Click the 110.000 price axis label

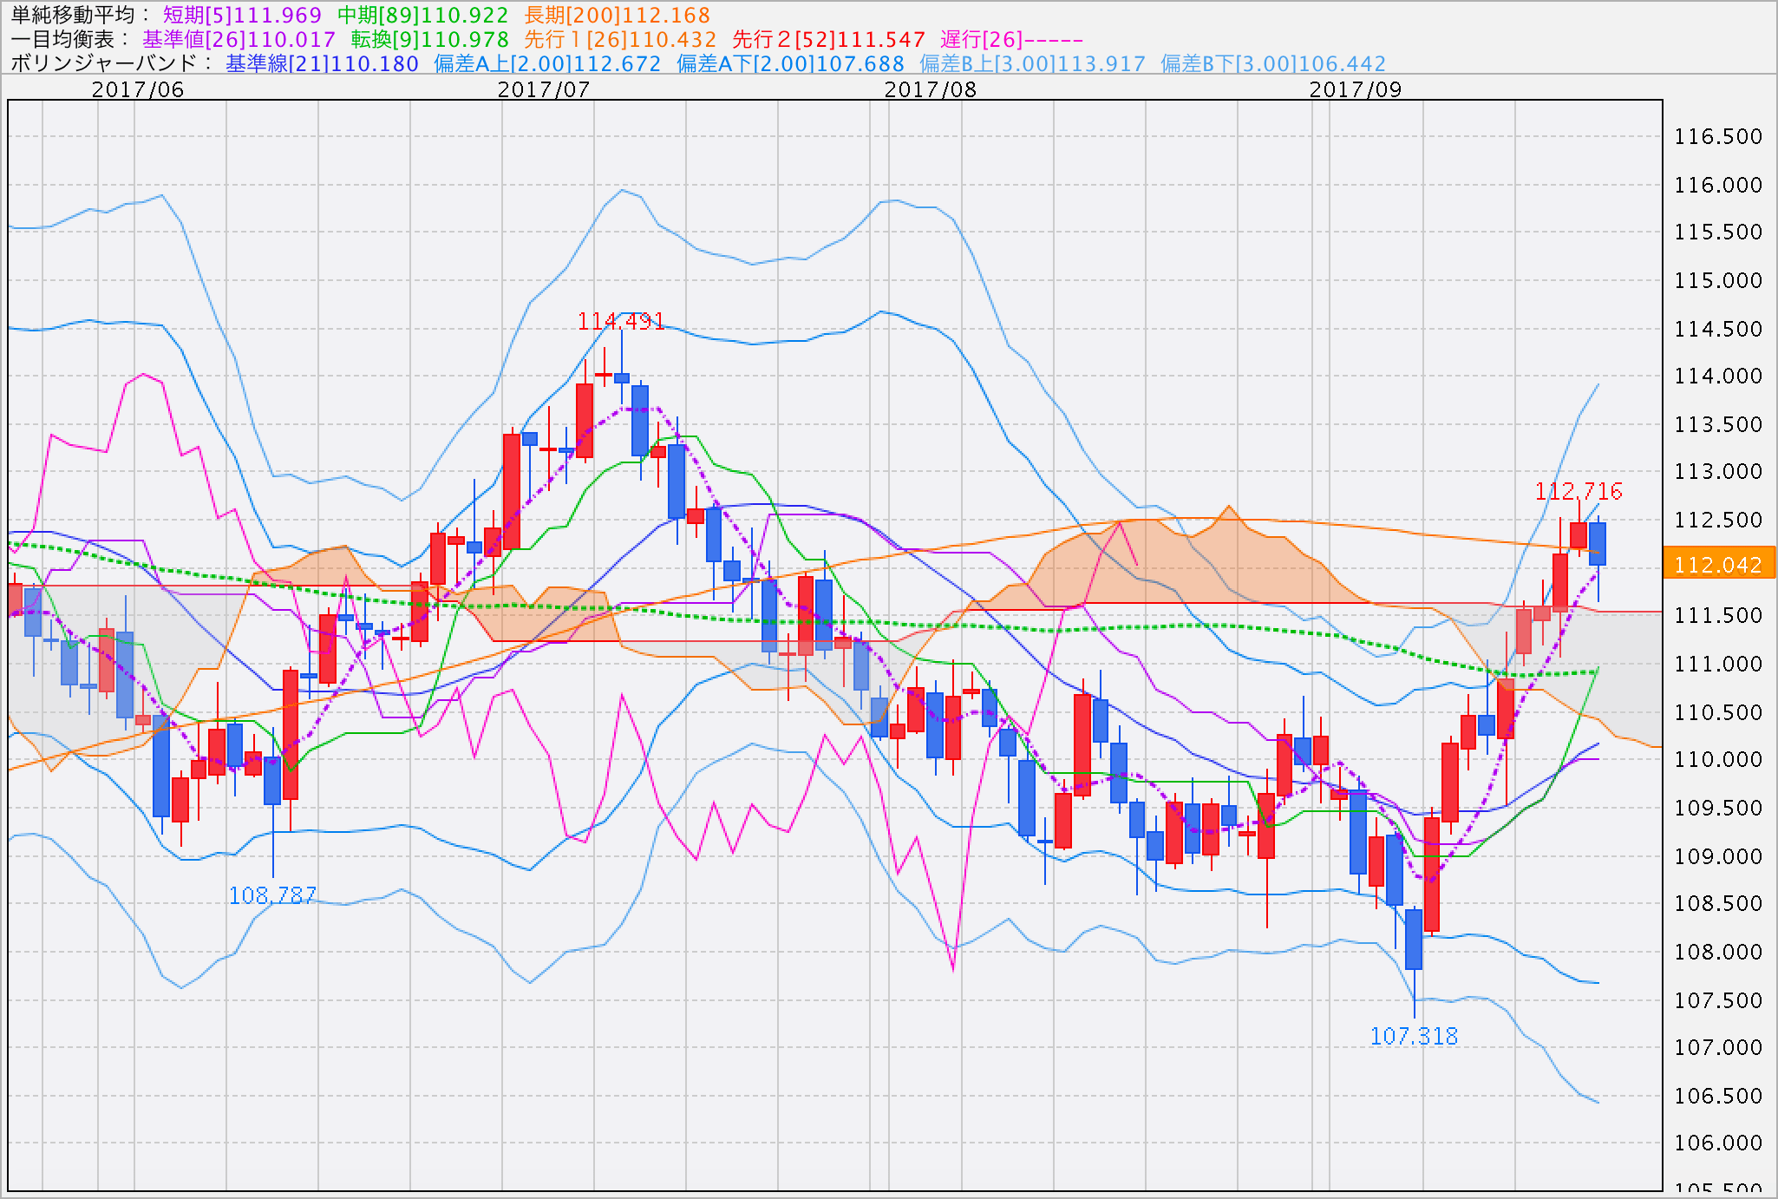tap(1718, 759)
